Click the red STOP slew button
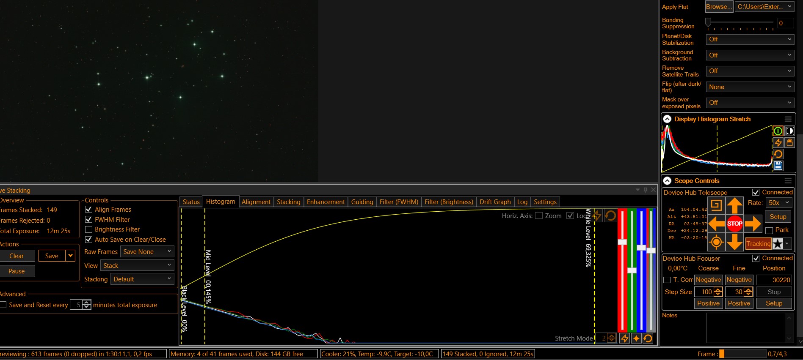The image size is (803, 360). coord(734,224)
